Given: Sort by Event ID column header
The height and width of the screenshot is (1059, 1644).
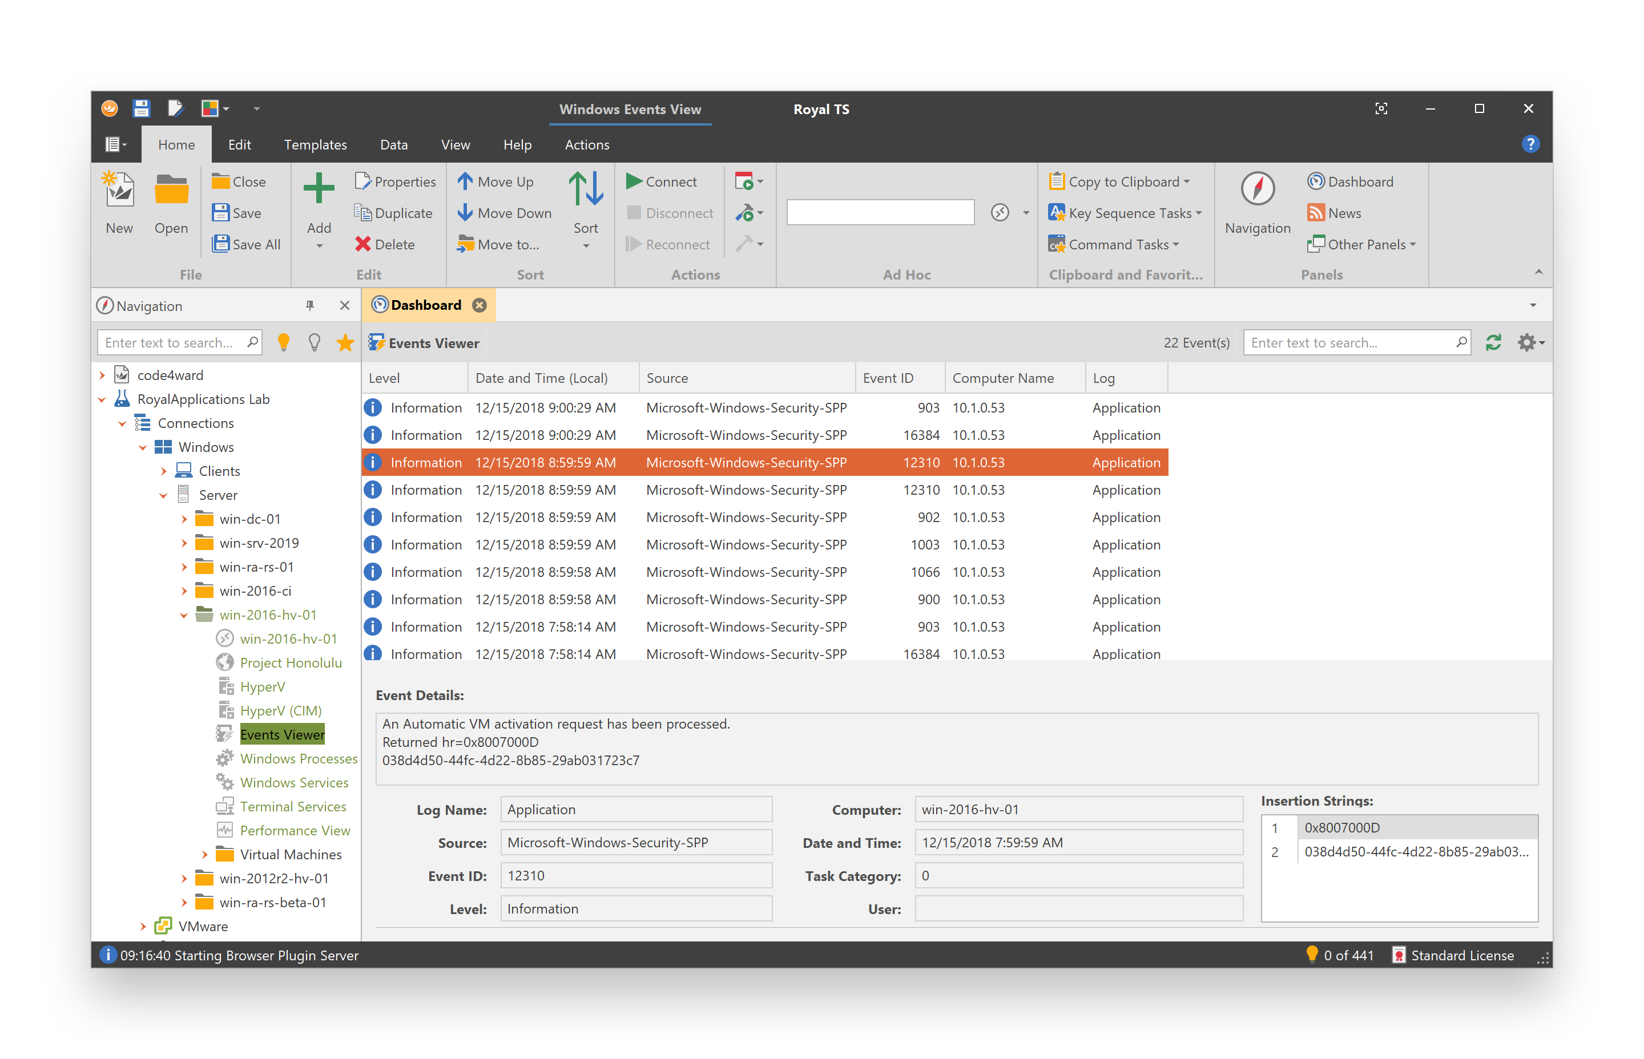Looking at the screenshot, I should pos(899,378).
